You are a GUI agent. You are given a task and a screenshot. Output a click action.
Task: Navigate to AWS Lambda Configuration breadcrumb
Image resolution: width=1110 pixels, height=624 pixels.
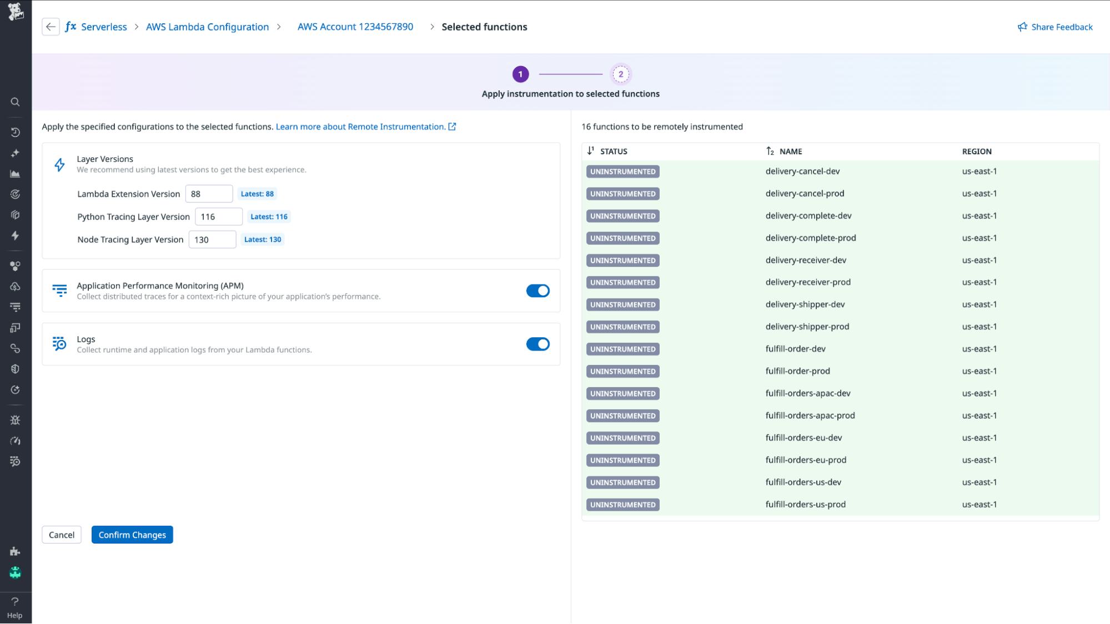click(x=207, y=27)
